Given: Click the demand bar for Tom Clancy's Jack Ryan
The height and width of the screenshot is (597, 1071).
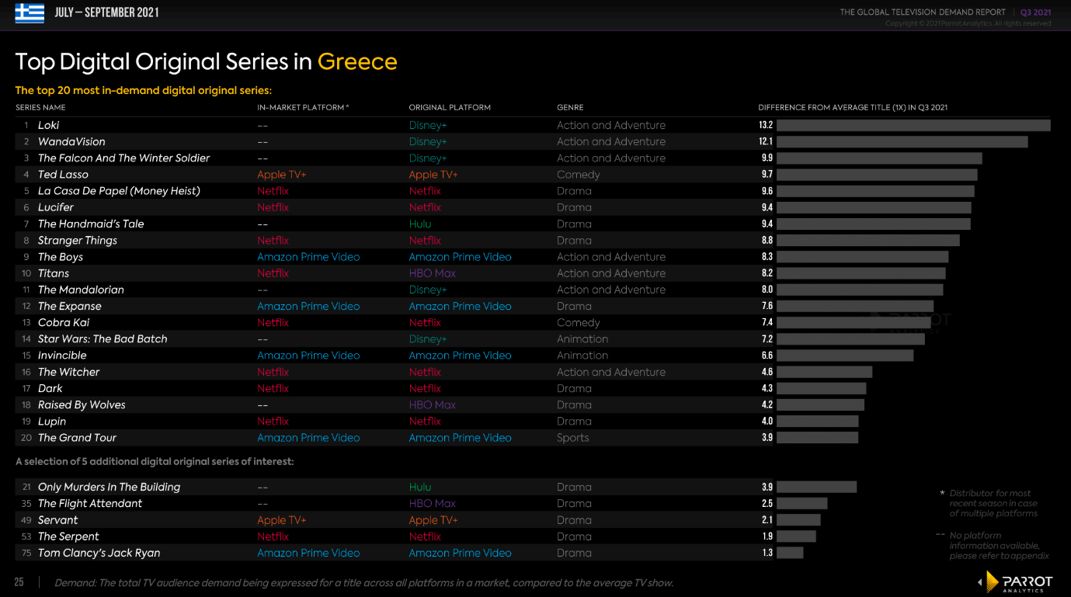Looking at the screenshot, I should coord(790,553).
